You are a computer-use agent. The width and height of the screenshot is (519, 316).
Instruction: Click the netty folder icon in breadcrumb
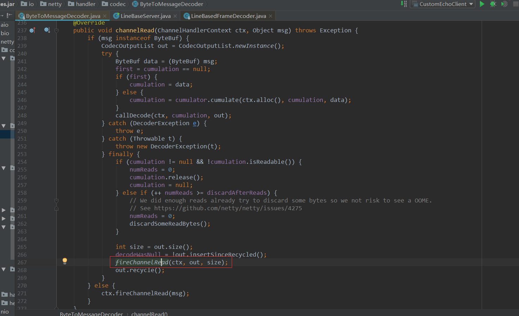[x=43, y=4]
